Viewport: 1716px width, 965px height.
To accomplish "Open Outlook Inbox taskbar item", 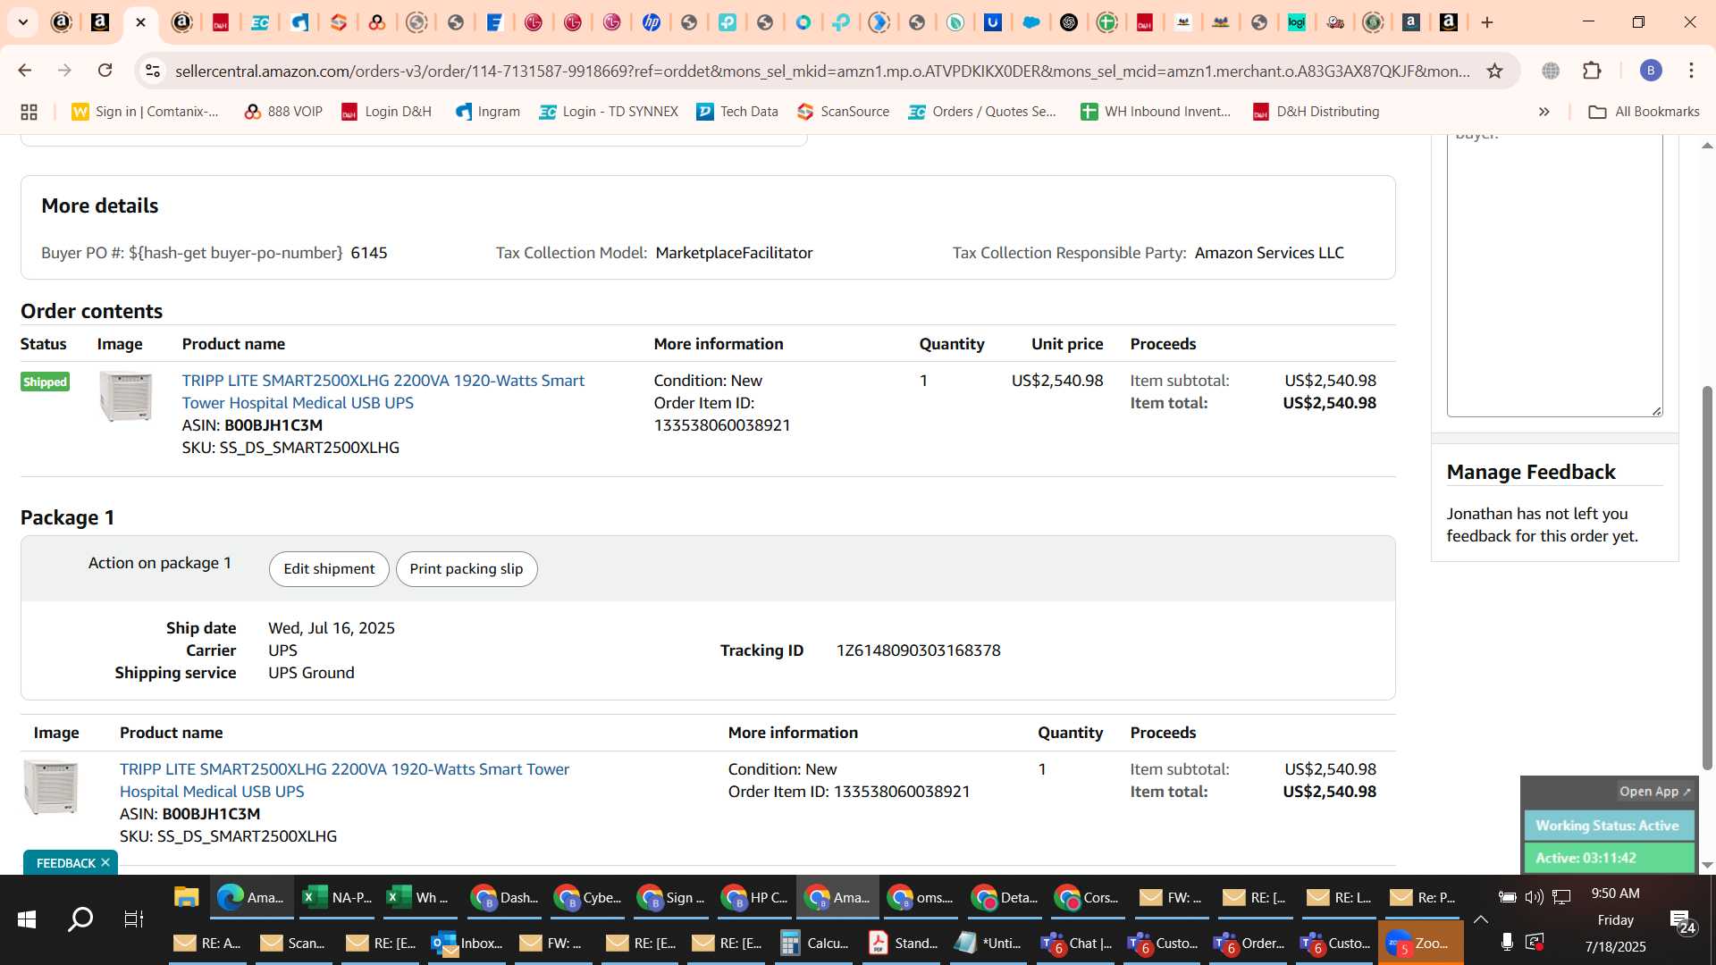I will tap(467, 943).
